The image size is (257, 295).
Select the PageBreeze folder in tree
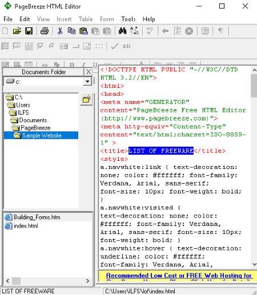(31, 128)
